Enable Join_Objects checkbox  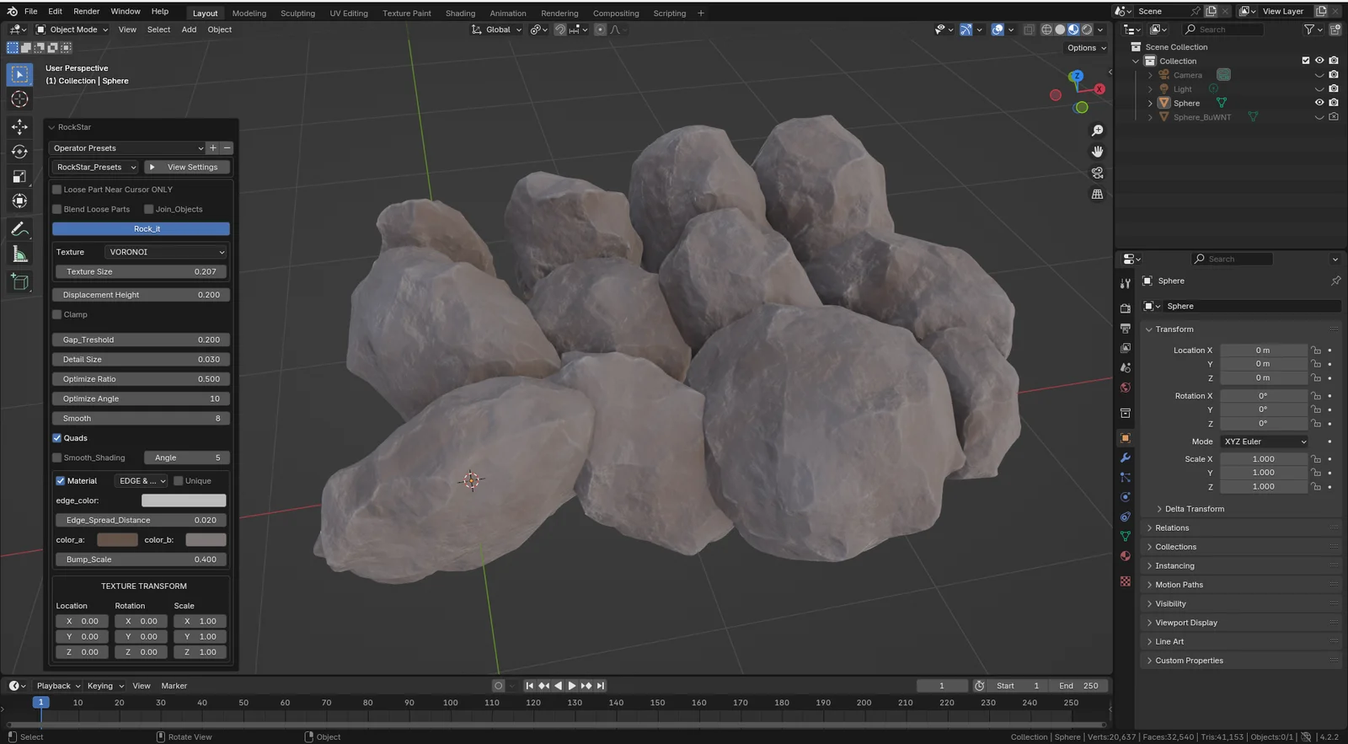tap(148, 209)
